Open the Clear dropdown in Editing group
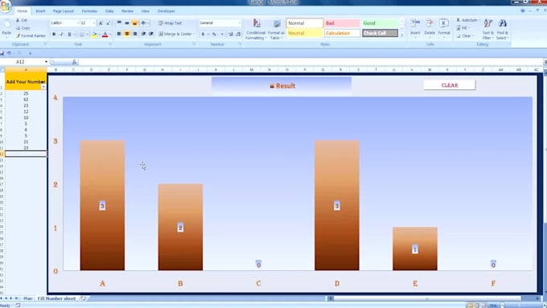 pyautogui.click(x=466, y=35)
